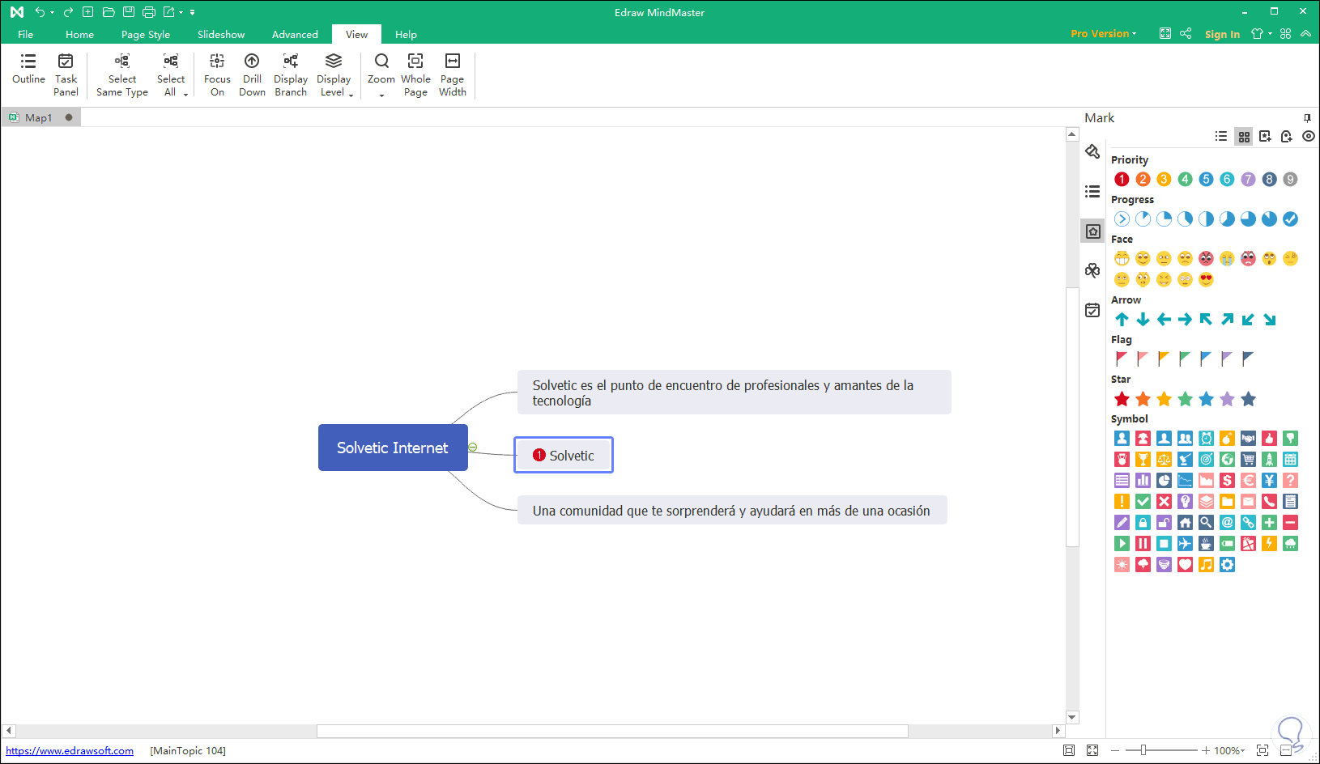Click the horizontal scrollbar thumb
This screenshot has width=1320, height=764.
tap(612, 731)
